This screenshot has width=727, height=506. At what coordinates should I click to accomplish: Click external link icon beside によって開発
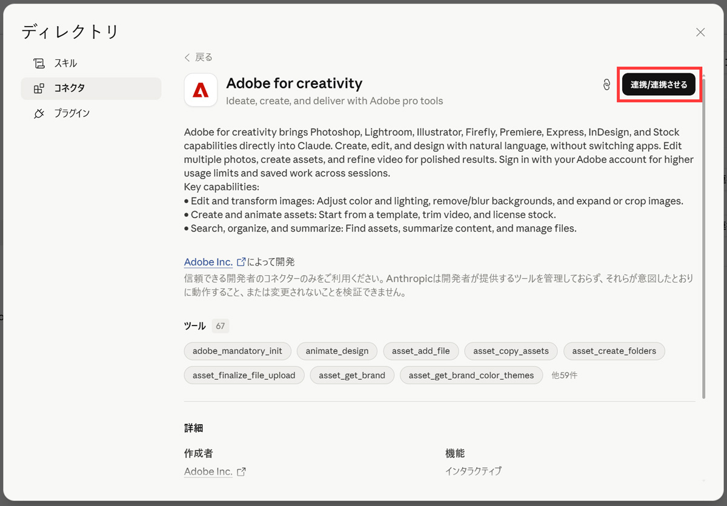point(241,262)
